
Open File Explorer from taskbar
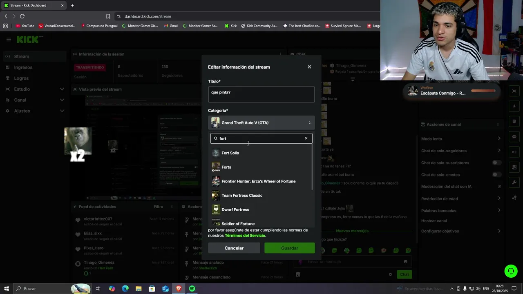click(x=139, y=289)
